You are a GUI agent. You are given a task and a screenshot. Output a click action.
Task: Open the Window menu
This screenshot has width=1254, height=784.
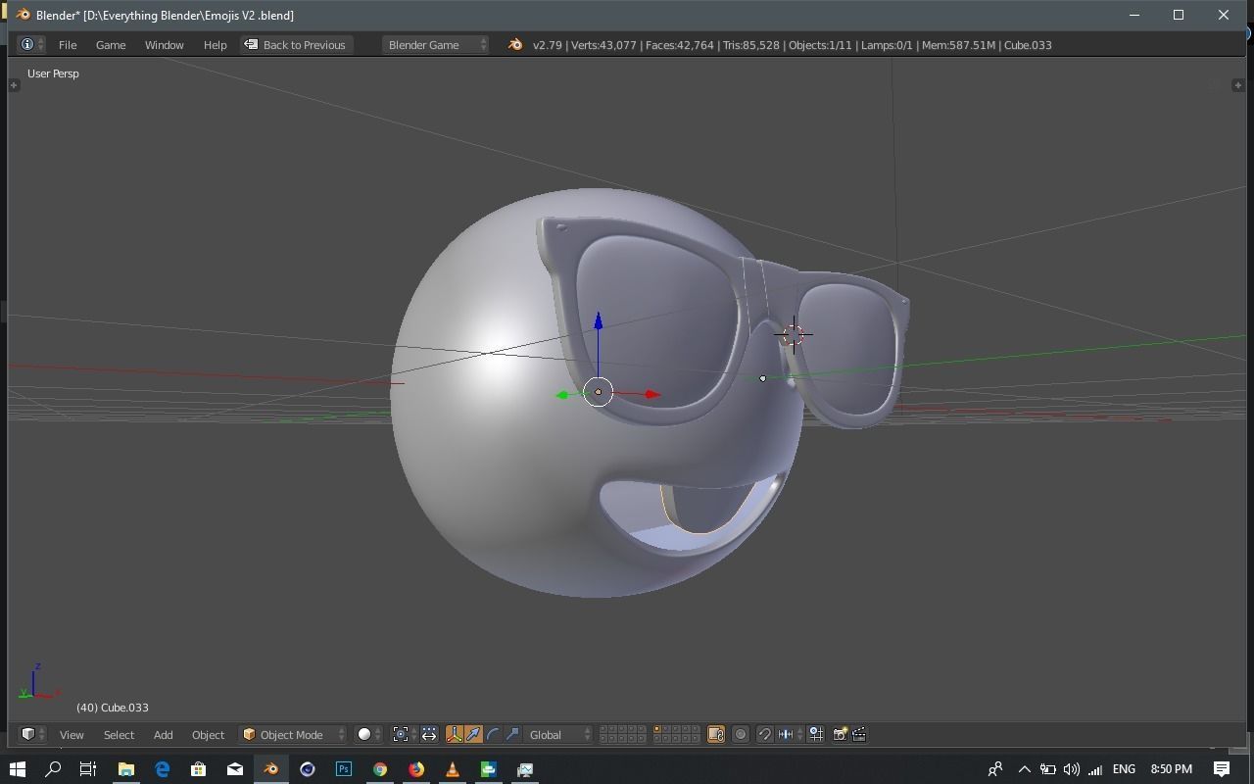coord(164,45)
